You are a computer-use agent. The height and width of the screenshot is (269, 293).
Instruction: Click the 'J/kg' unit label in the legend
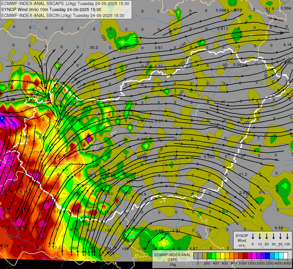click(x=172, y=264)
